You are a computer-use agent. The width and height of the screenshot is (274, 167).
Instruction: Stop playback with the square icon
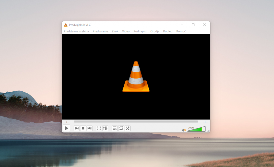coord(83,128)
